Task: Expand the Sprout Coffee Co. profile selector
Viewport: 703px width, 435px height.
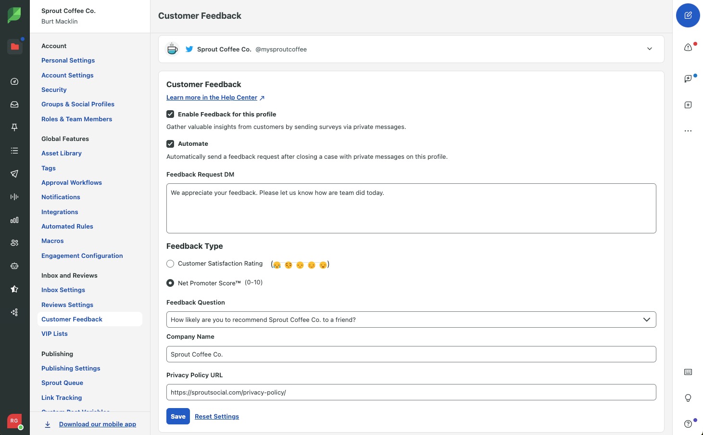Action: 650,49
